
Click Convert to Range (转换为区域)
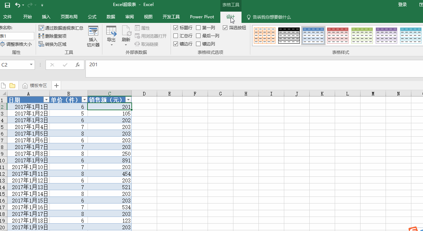click(x=52, y=44)
